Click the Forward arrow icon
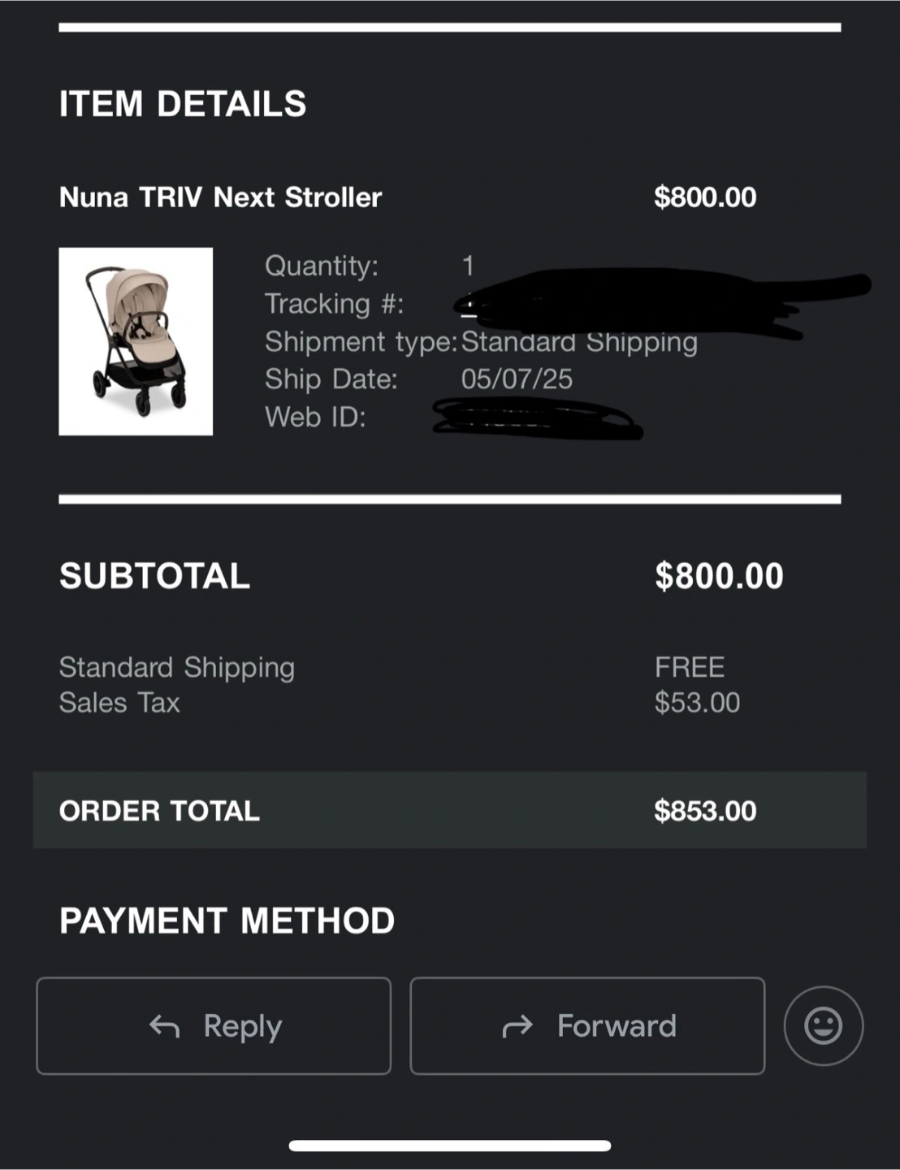The height and width of the screenshot is (1170, 900). (517, 1026)
